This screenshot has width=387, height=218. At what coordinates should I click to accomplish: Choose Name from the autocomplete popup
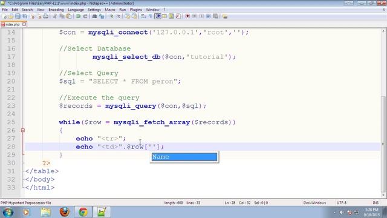tap(184, 157)
